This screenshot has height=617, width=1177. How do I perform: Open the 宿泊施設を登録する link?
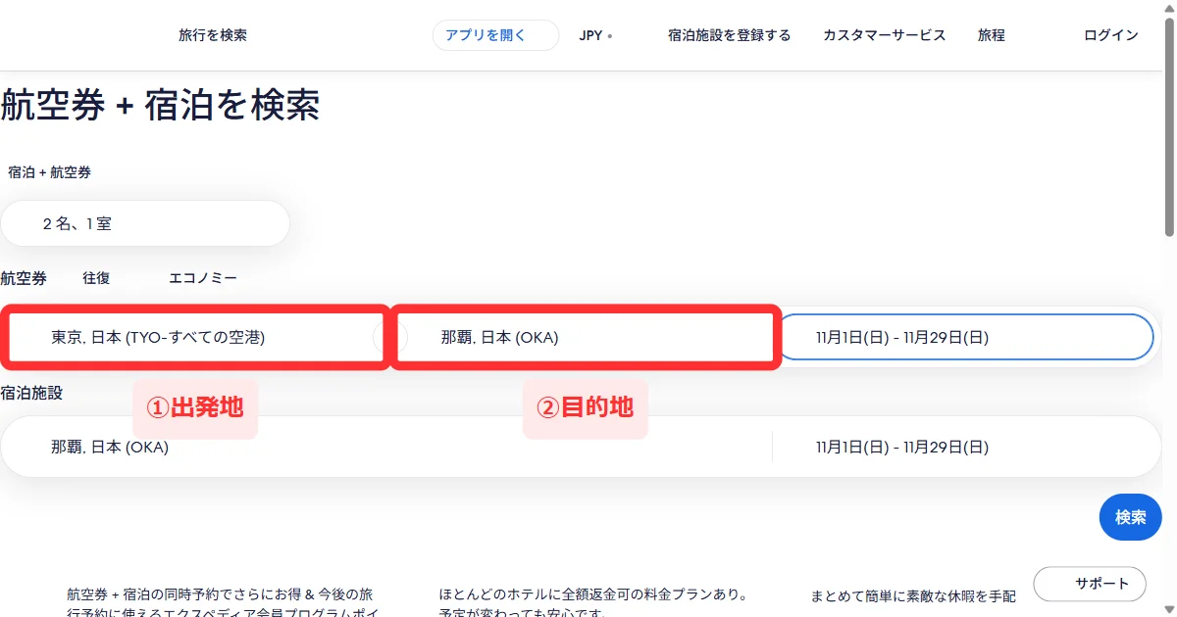click(729, 35)
